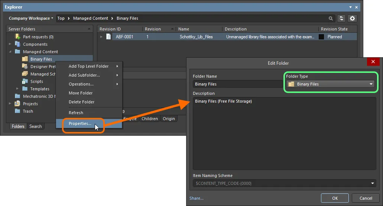The image size is (383, 206).
Task: Choose Properties... from the context menu
Action: (80, 123)
